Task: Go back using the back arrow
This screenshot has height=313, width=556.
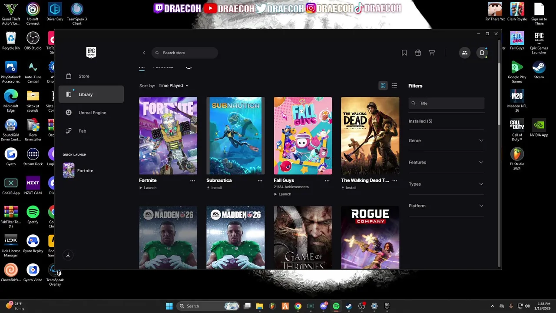Action: coord(144,53)
